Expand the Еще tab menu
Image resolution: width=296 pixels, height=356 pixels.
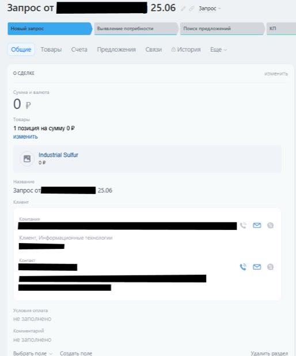218,50
